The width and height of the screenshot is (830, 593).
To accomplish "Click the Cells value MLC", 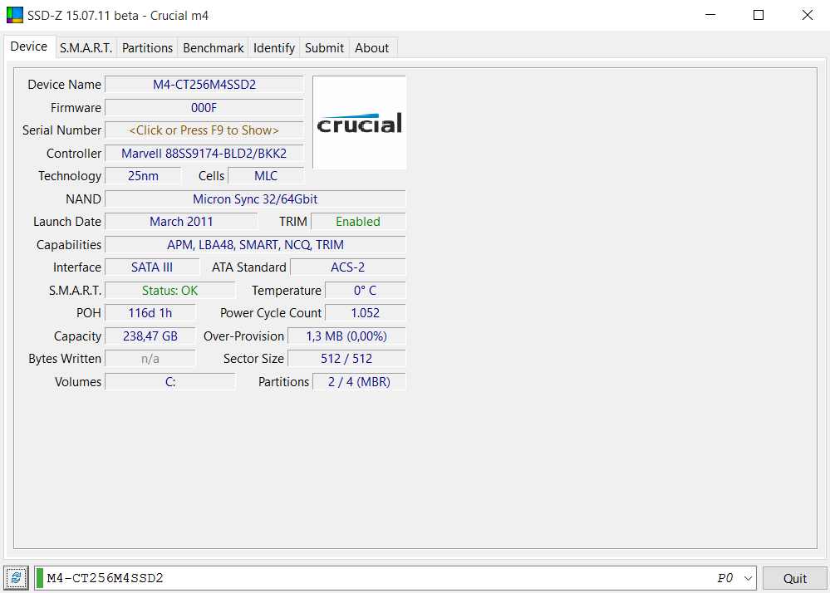I will click(x=266, y=176).
